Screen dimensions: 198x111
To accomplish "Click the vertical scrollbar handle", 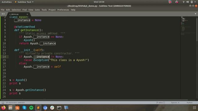I will click(197, 30).
